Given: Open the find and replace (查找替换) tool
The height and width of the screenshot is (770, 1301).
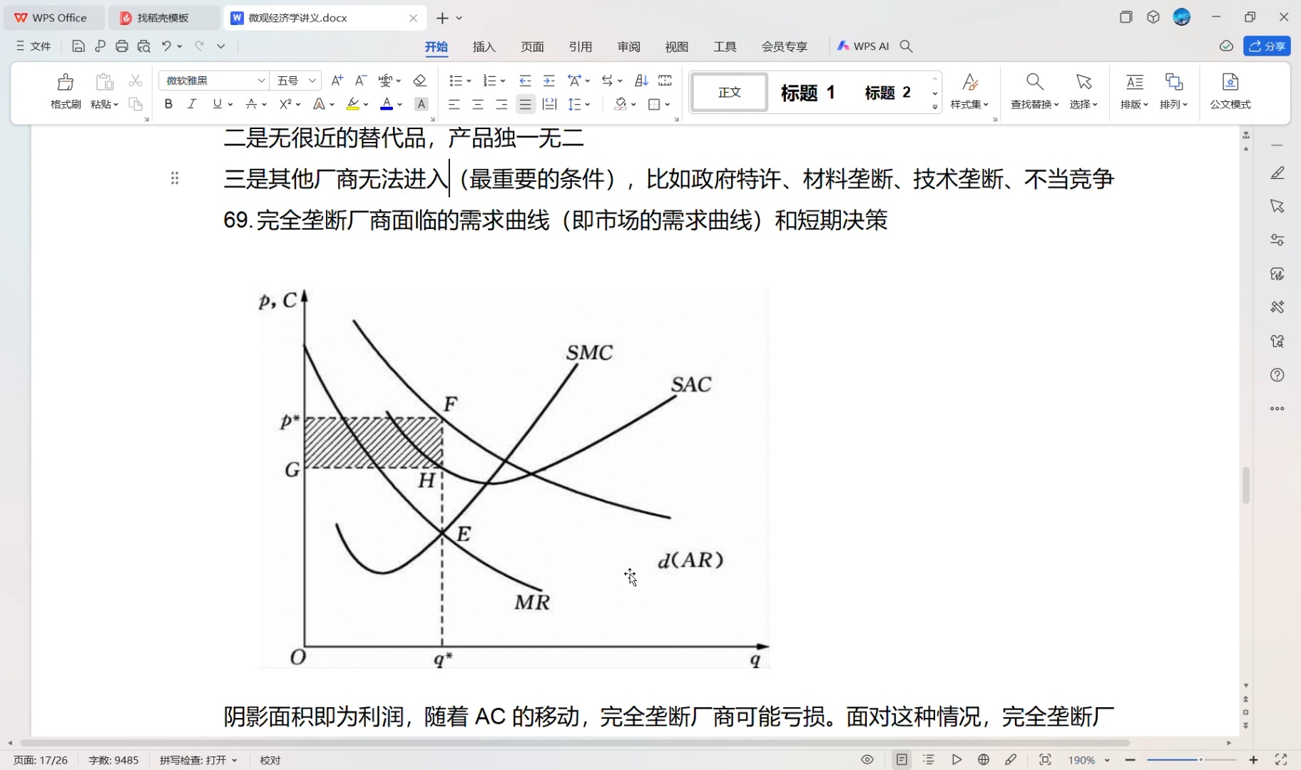Looking at the screenshot, I should 1033,91.
